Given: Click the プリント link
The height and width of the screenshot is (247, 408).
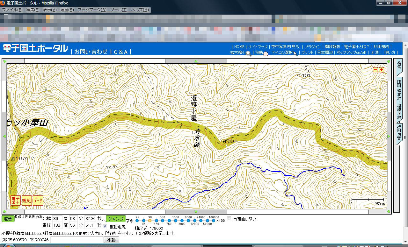Looking at the screenshot, I should click(307, 53).
